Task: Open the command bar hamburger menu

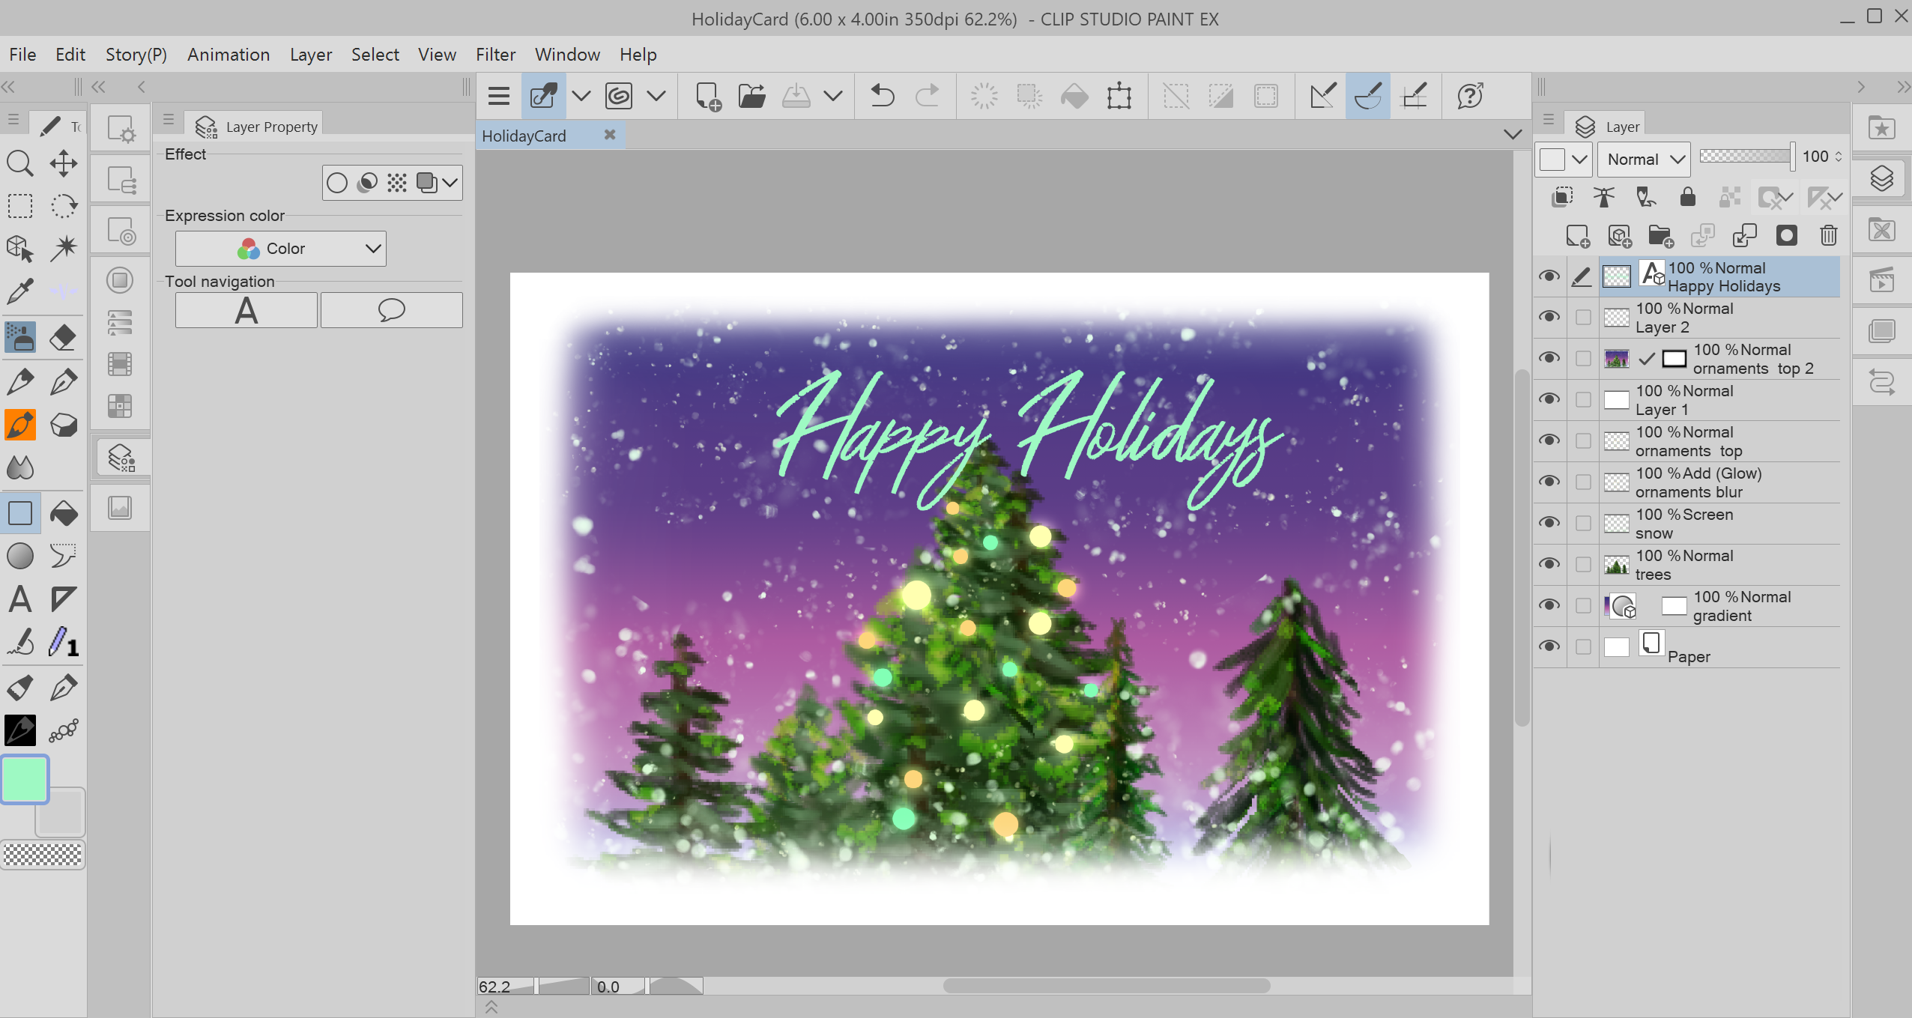Action: click(499, 96)
